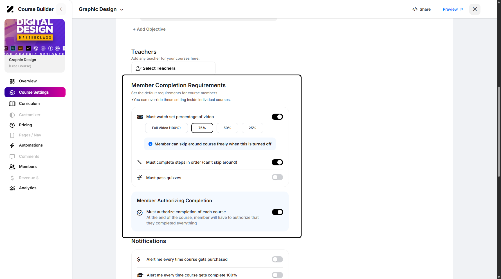Toggle off Must watch set percentage of video
The image size is (501, 279).
[x=277, y=117]
